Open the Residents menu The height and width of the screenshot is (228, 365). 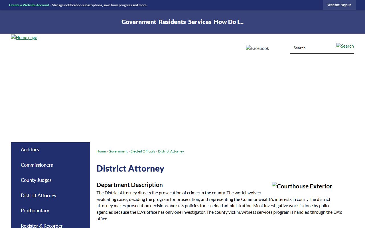(x=172, y=22)
